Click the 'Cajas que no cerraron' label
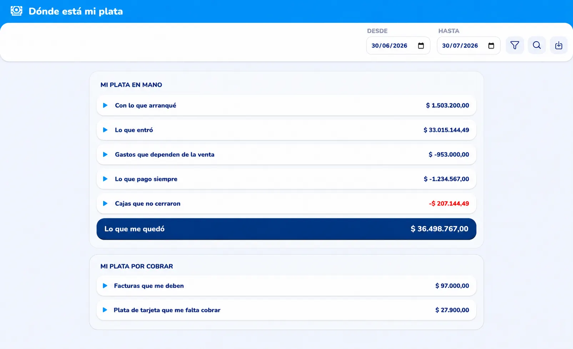The height and width of the screenshot is (349, 573). [148, 204]
